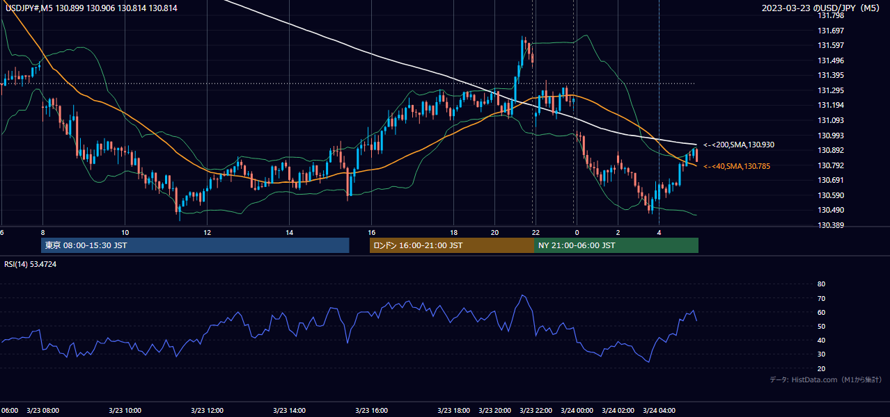Screen dimensions: 890x417
Task: Click the "2023-03-23 のUSD/JPY (M5)" chart title
Action: pyautogui.click(x=822, y=8)
